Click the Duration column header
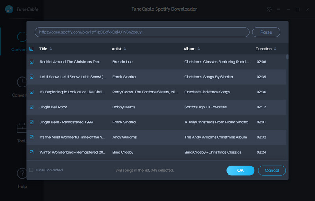Screen dimensions: 315x201 click(263, 49)
